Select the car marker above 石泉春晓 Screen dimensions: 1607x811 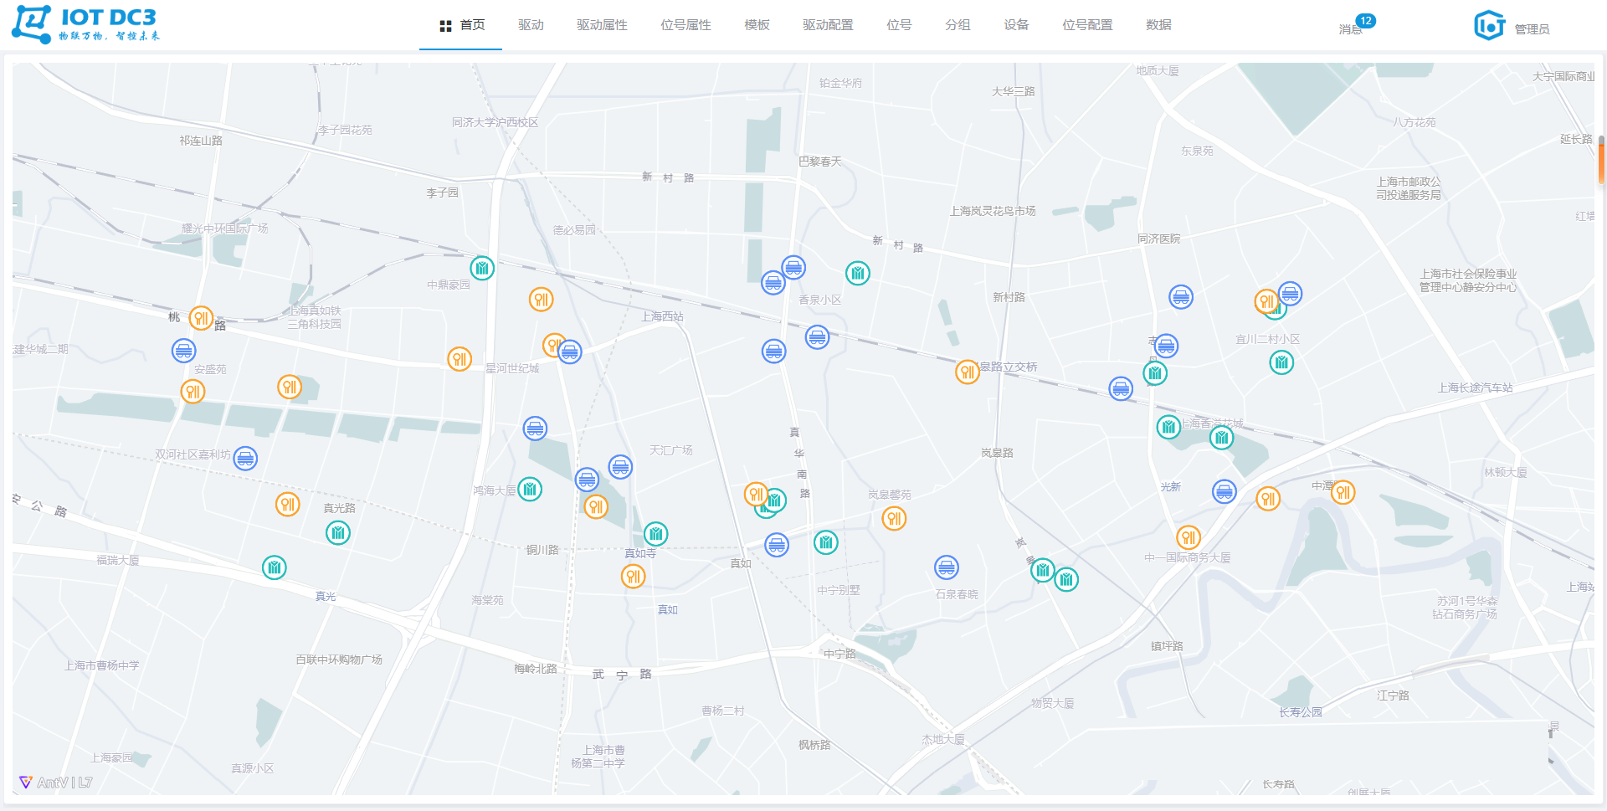coord(947,567)
